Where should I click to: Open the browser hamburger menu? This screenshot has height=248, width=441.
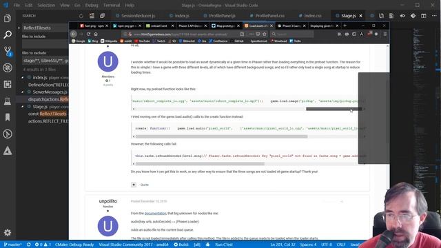[384, 34]
